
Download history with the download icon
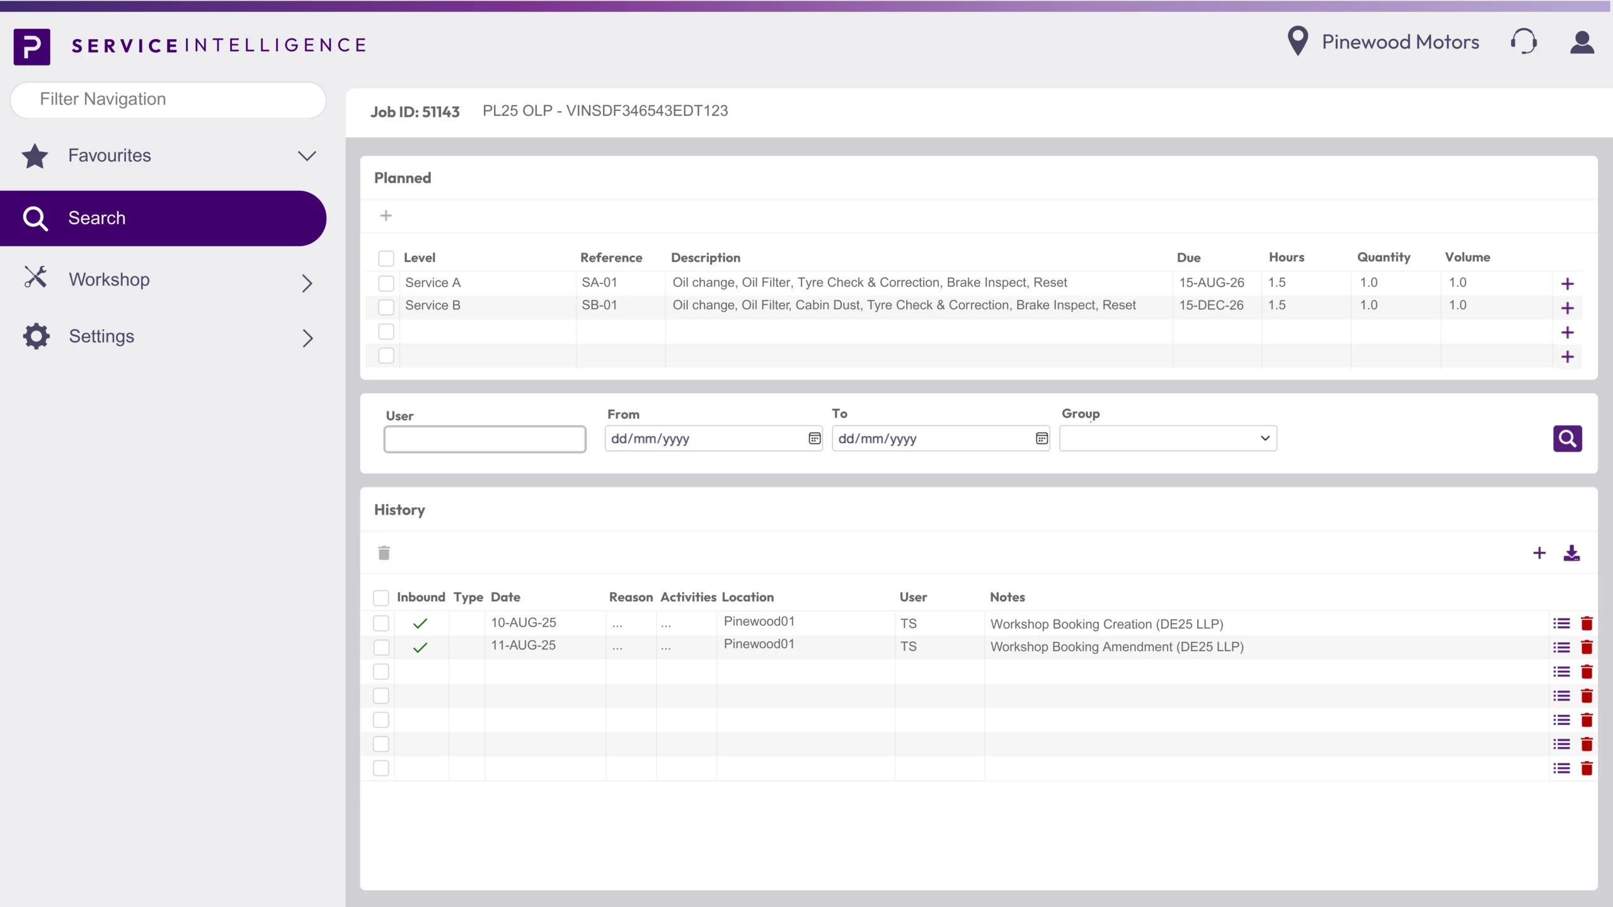point(1571,553)
